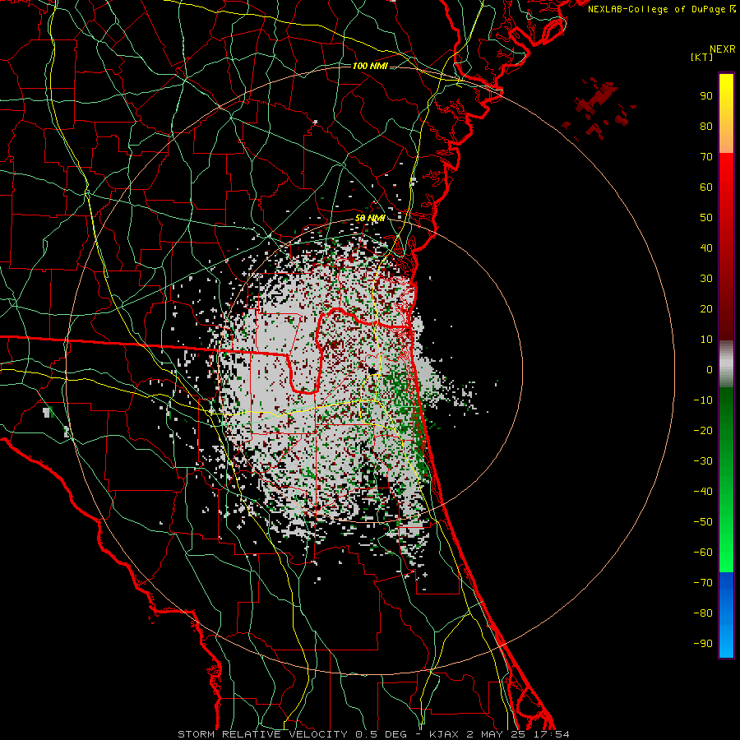Click the 10 value on the velocity scale
Viewport: 740px width, 740px height.
pyautogui.click(x=706, y=340)
